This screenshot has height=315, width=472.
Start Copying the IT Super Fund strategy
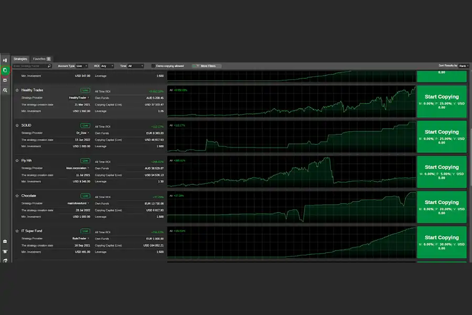[442, 243]
